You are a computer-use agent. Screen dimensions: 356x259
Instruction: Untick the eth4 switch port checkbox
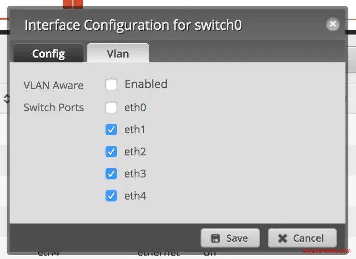point(111,196)
